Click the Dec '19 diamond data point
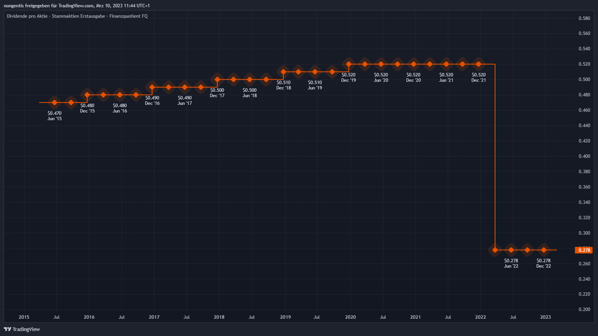This screenshot has height=336, width=598. (349, 64)
